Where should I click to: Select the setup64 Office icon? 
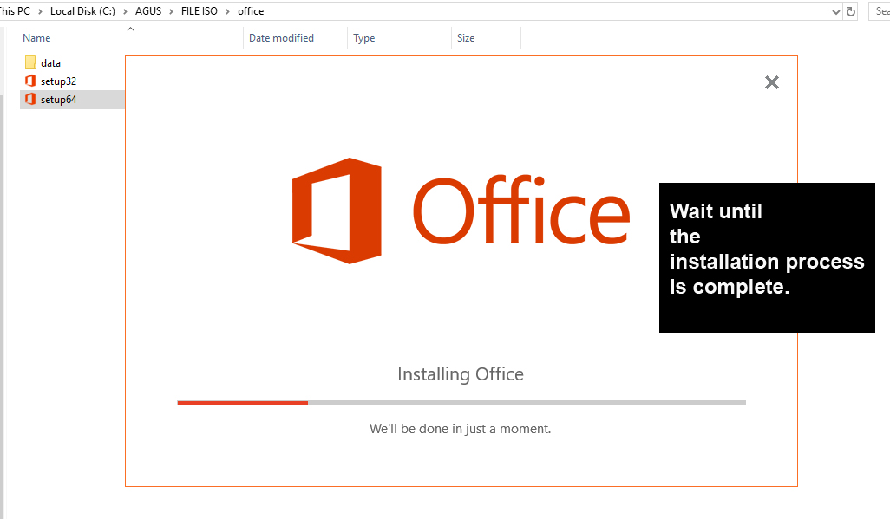30,100
